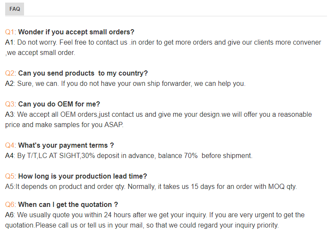The width and height of the screenshot is (336, 243).
Task: Select question 'How long is your production lead time?'
Action: click(82, 176)
